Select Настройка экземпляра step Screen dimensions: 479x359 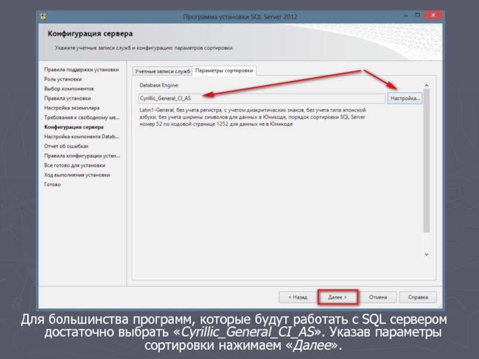pyautogui.click(x=72, y=108)
